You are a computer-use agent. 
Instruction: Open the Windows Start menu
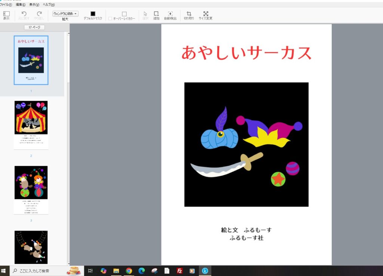tap(3, 271)
